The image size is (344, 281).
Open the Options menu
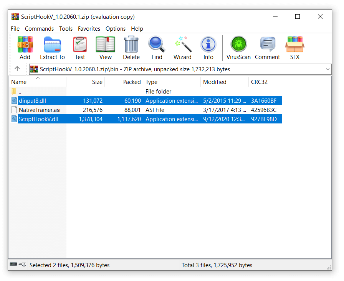(116, 29)
